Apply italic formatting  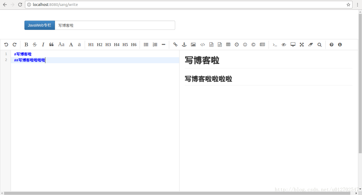43,44
